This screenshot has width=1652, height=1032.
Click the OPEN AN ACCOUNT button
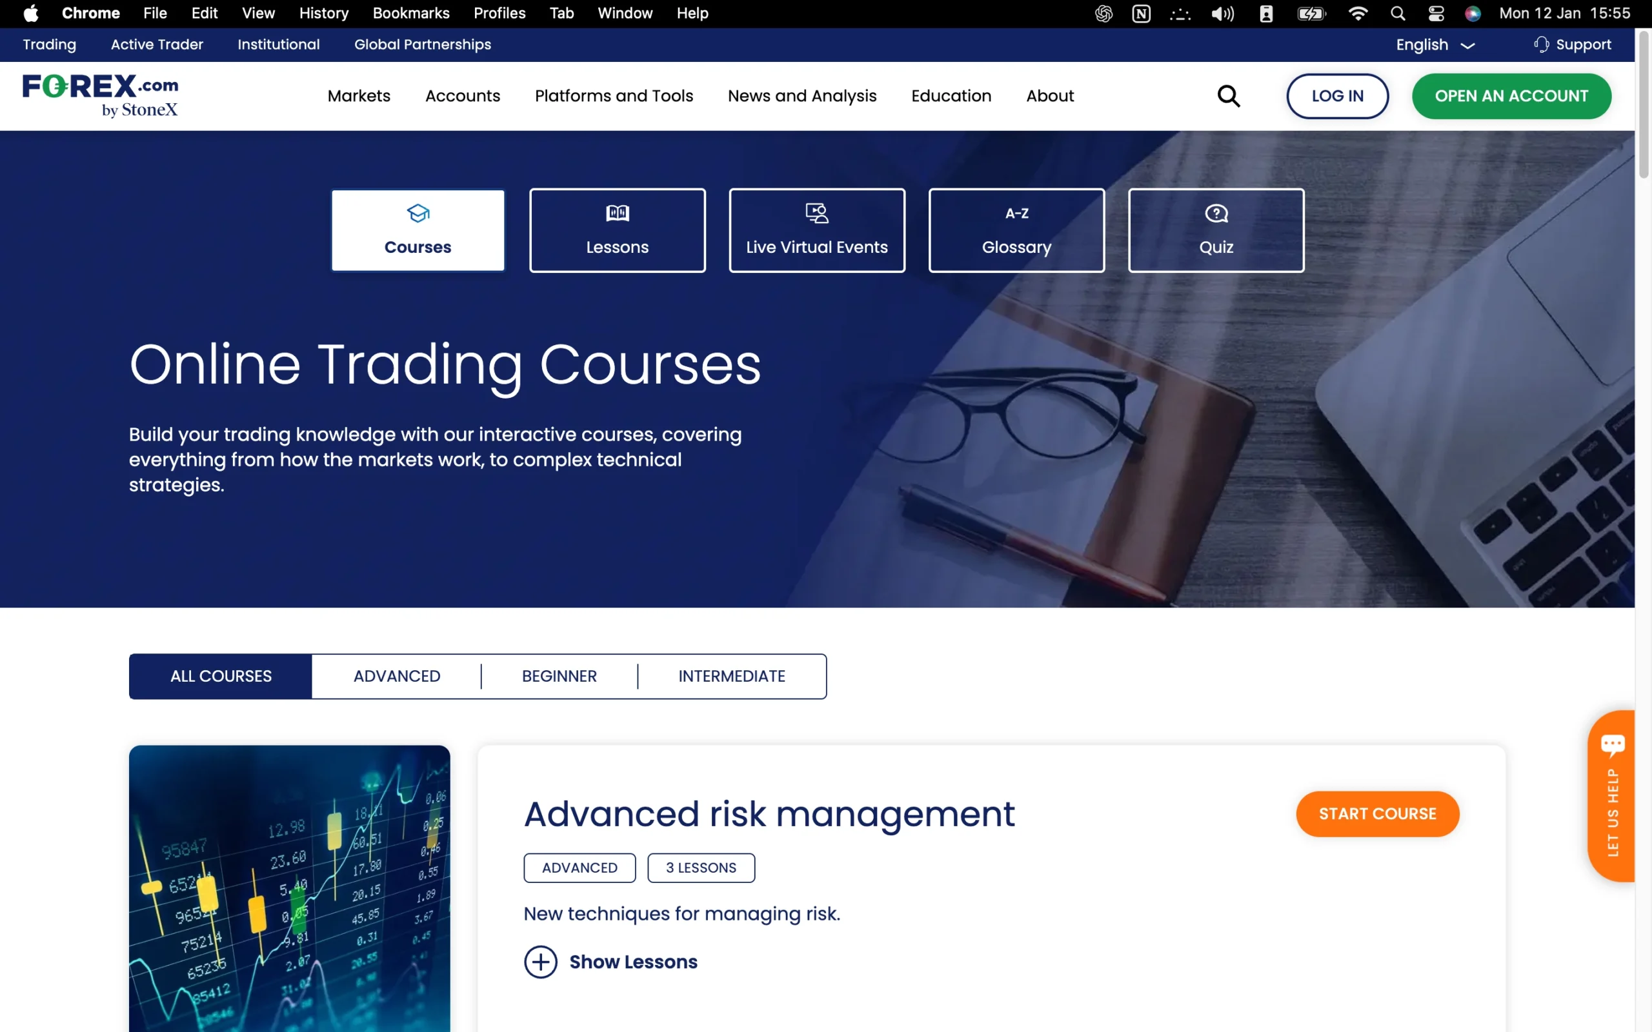pyautogui.click(x=1511, y=95)
